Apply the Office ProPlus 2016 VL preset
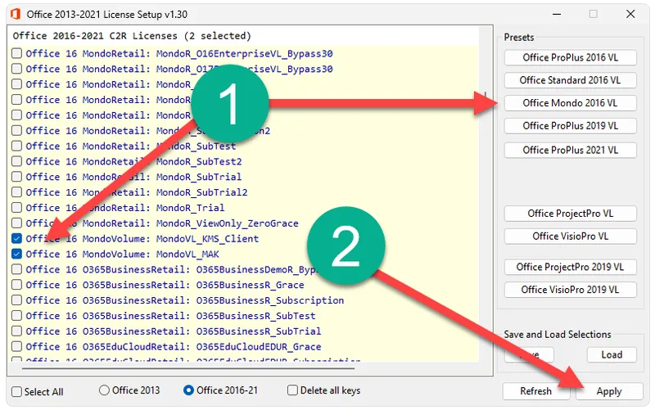 click(570, 57)
